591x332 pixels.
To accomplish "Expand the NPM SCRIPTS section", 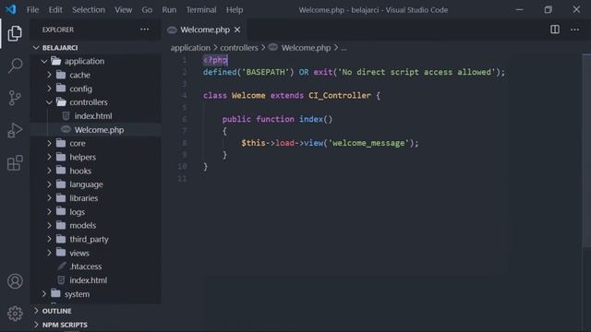I will (36, 325).
